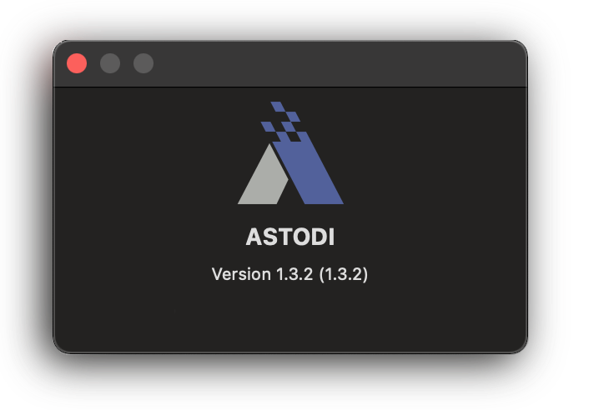Click the letters DI at the end of ASTODI

[323, 237]
